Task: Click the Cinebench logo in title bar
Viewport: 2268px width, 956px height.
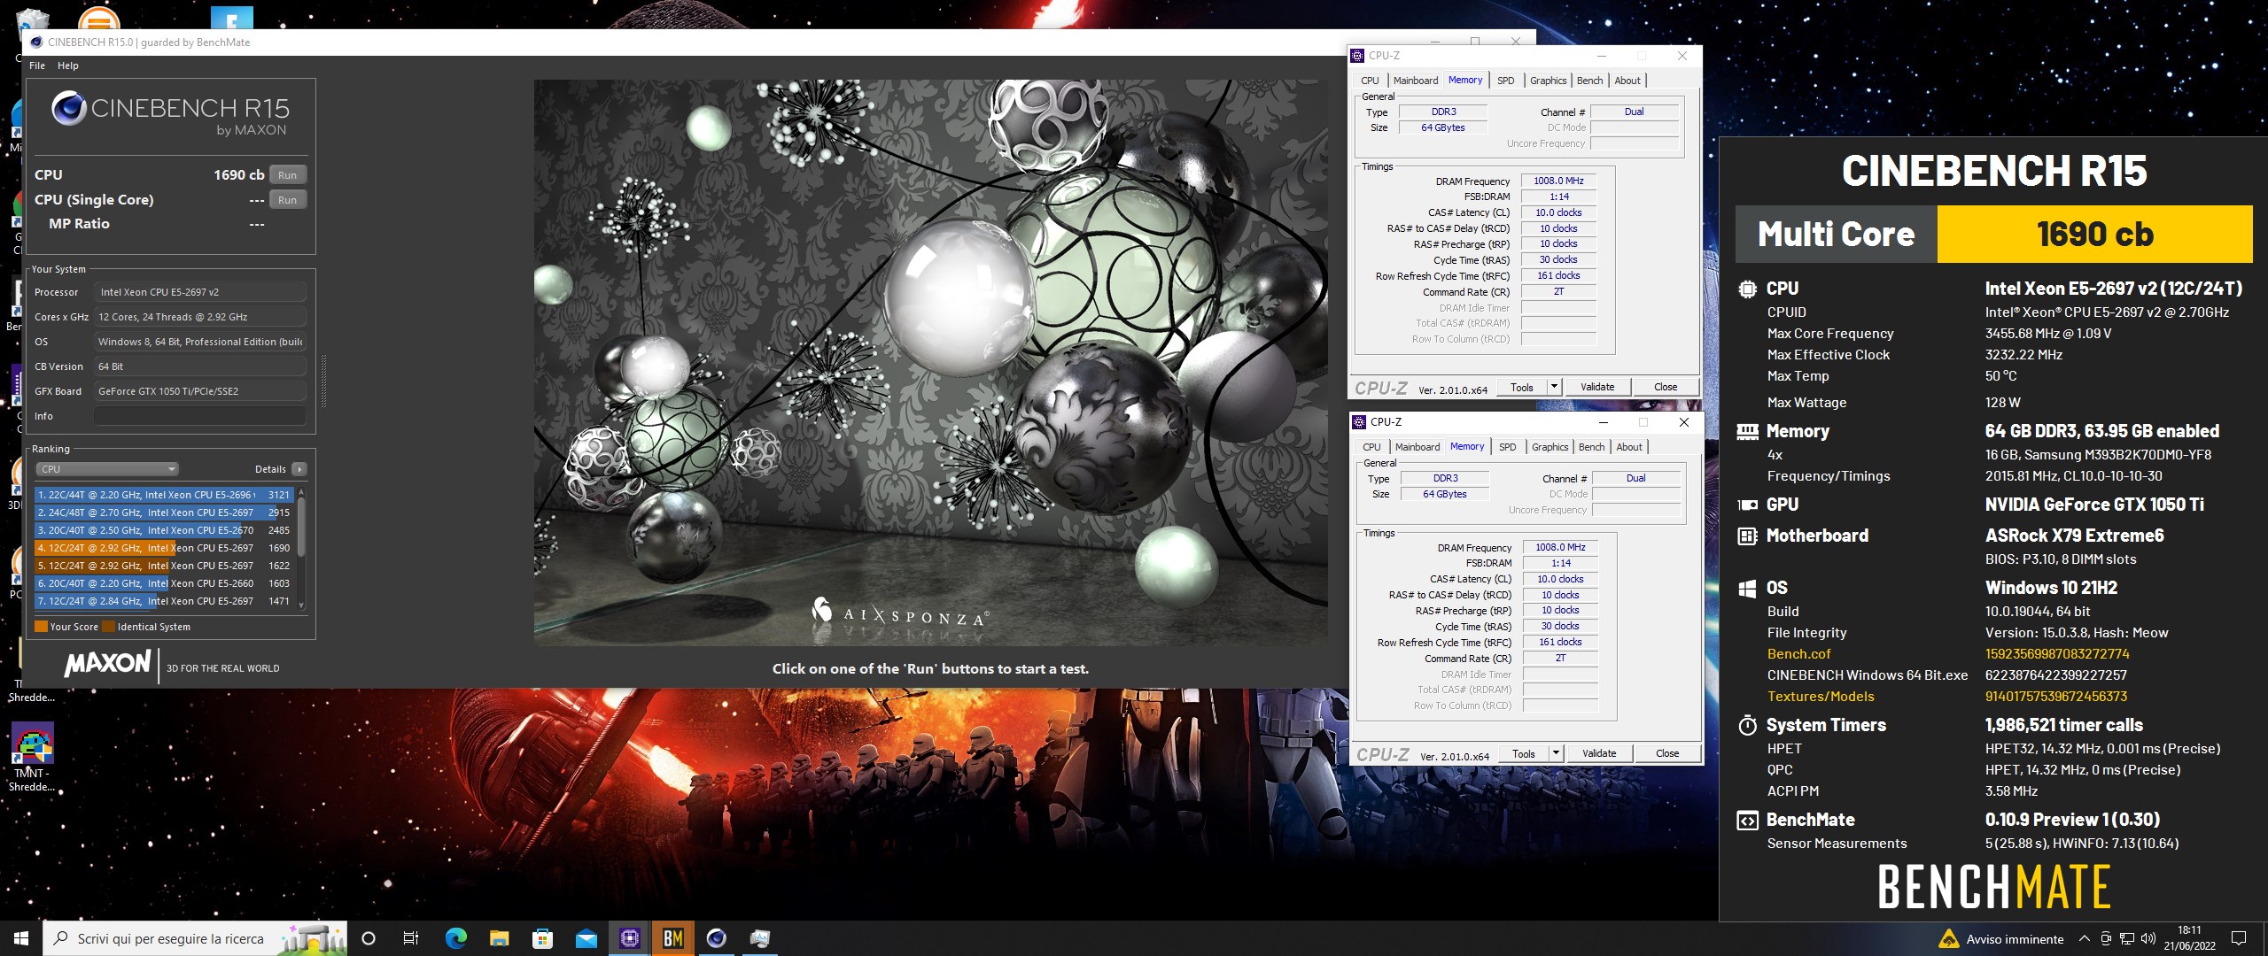Action: pyautogui.click(x=36, y=42)
